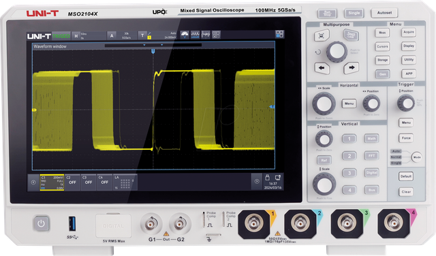Tap the 16:37 clock readout on screen

coord(272,184)
